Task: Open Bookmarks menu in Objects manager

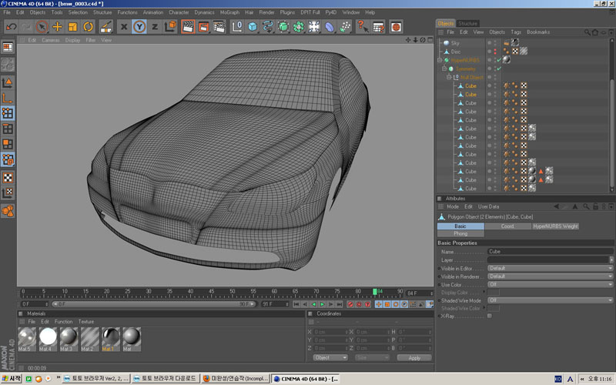Action: point(538,32)
